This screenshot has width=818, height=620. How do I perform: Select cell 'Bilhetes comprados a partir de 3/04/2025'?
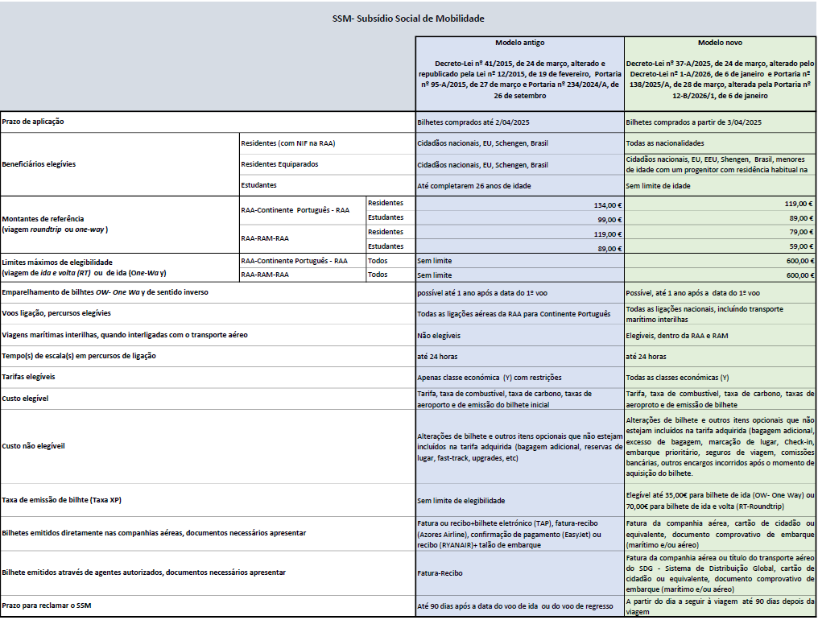(693, 122)
